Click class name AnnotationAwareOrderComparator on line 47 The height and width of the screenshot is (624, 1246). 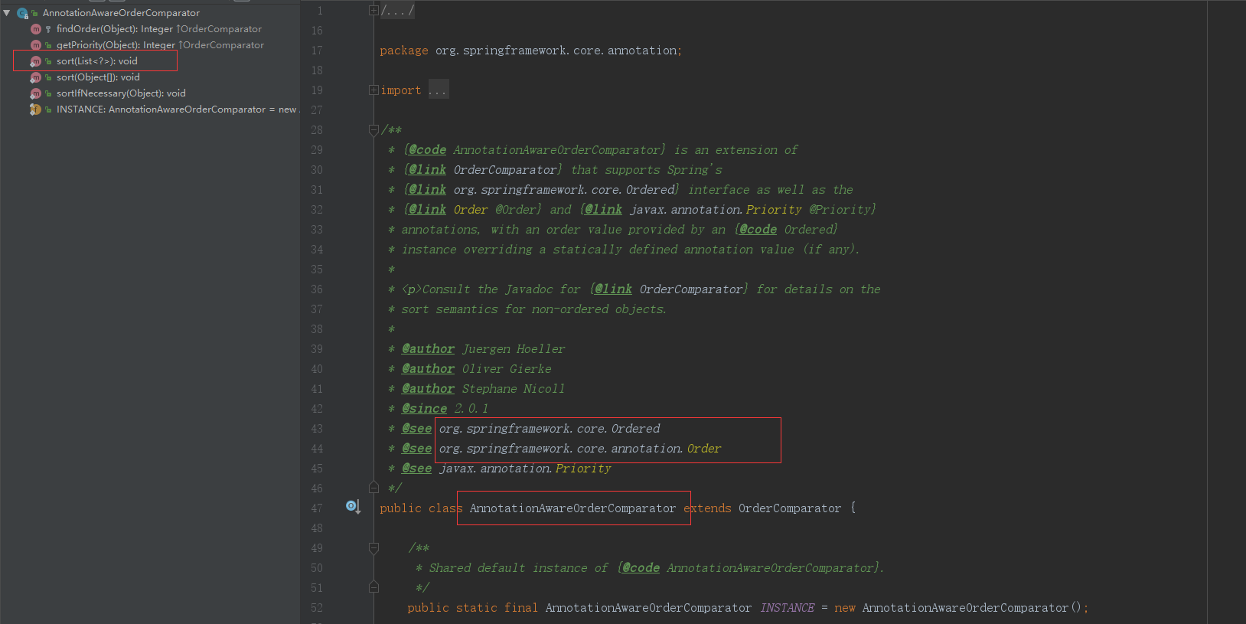[x=572, y=508]
